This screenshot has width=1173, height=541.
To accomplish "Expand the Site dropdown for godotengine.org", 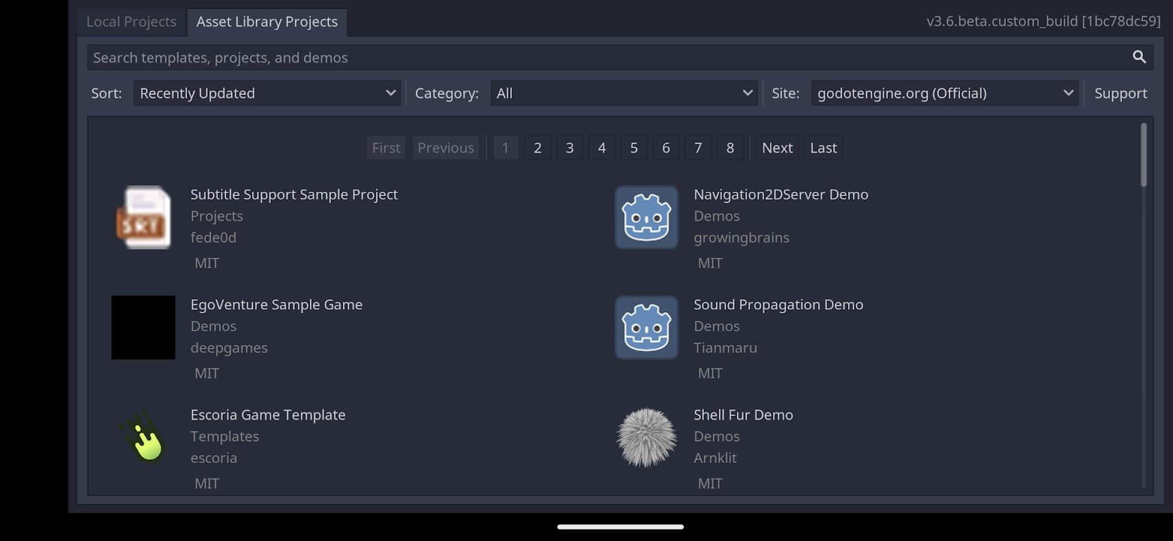I will click(x=944, y=93).
